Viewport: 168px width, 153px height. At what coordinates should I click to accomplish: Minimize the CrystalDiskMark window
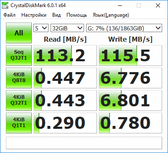click(120, 5)
